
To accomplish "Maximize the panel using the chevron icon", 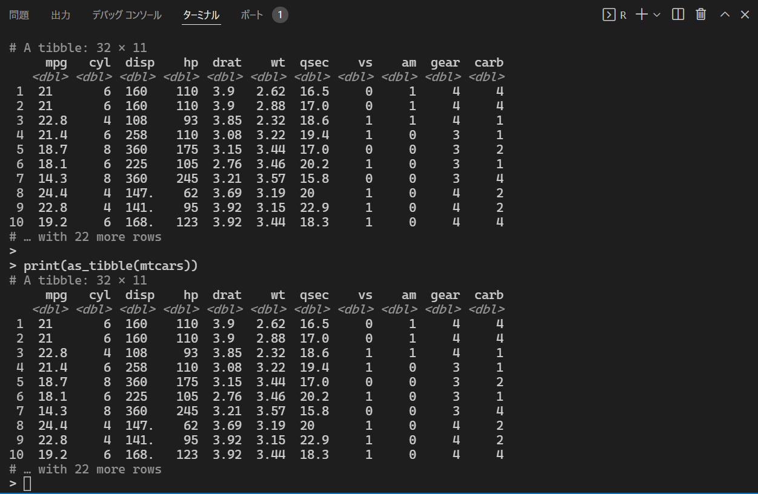I will click(724, 15).
